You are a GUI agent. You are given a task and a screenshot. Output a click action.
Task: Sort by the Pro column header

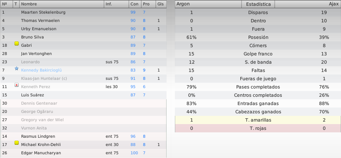point(148,4)
